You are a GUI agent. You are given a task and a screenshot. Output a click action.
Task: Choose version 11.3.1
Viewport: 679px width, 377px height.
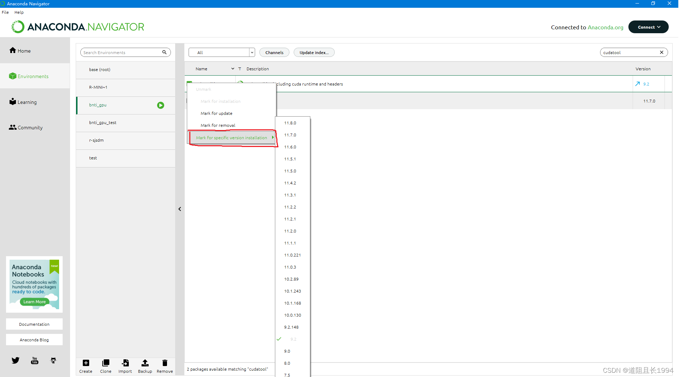[293, 195]
